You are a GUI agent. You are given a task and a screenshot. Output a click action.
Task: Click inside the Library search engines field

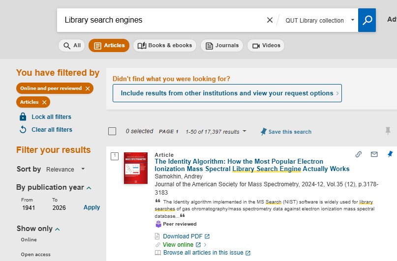click(x=162, y=20)
